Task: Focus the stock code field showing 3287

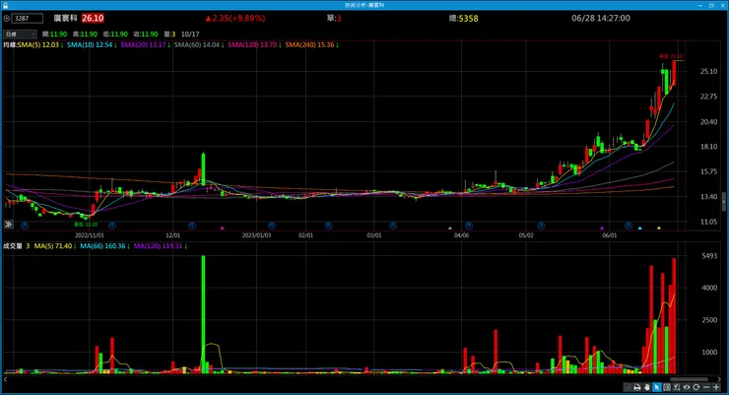Action: coord(28,19)
